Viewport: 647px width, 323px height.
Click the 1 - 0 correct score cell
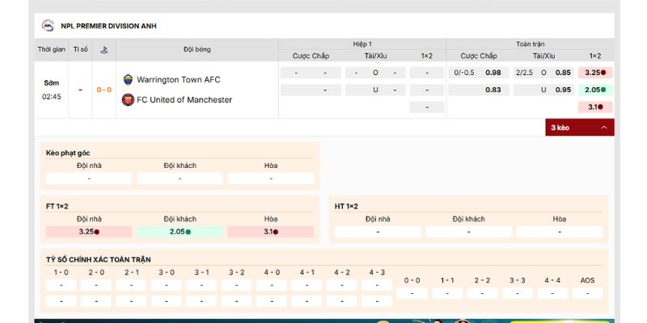61,285
